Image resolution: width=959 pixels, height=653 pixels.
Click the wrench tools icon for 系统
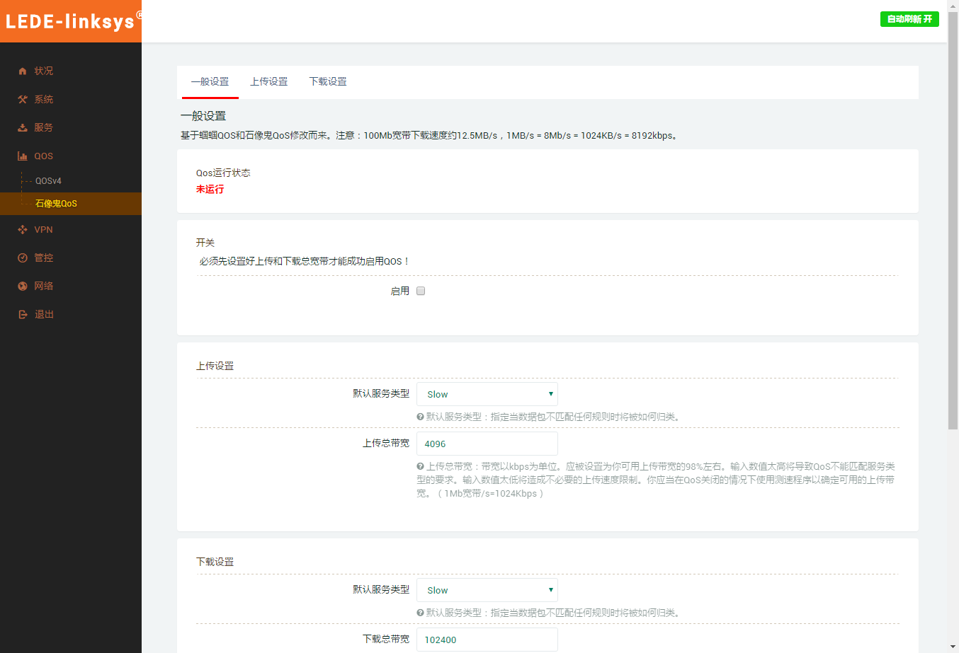pyautogui.click(x=23, y=99)
